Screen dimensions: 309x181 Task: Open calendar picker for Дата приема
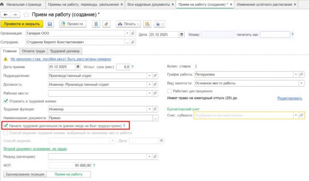click(x=78, y=67)
